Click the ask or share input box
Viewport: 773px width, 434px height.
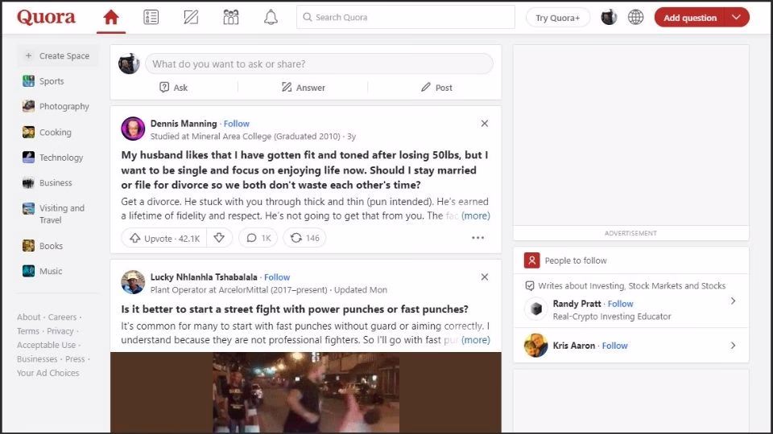319,64
